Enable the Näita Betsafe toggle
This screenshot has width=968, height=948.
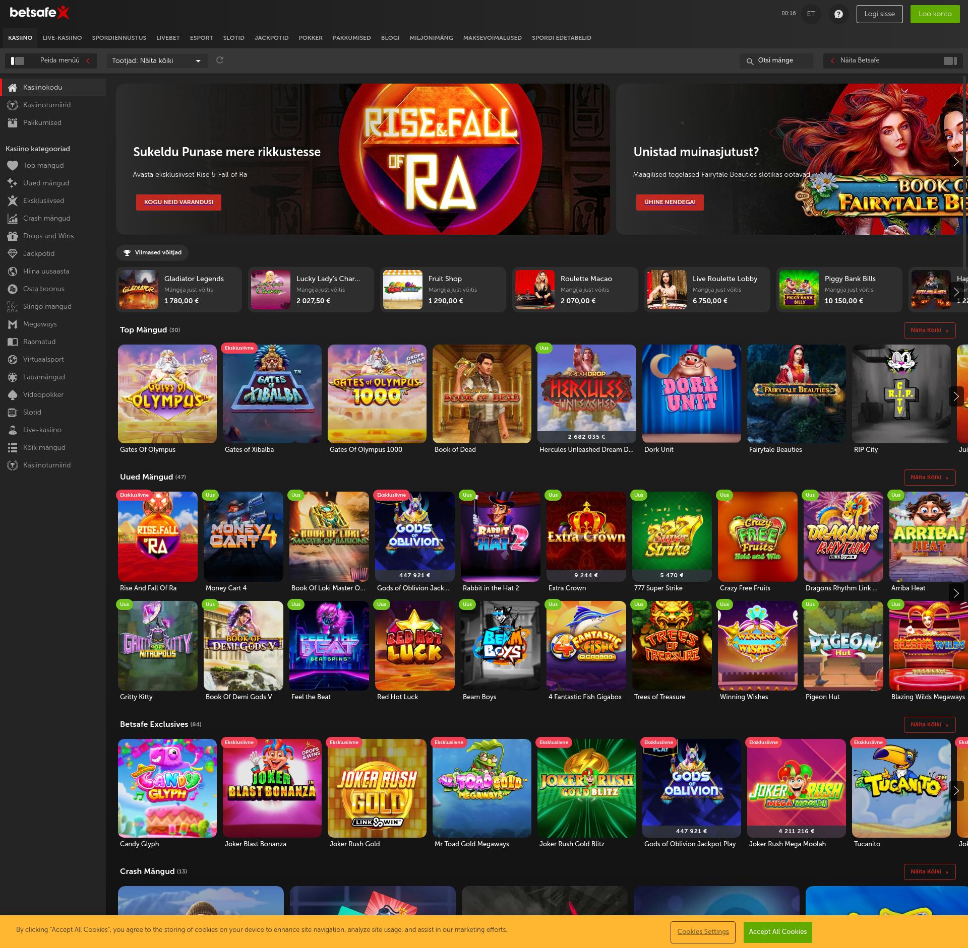point(949,60)
